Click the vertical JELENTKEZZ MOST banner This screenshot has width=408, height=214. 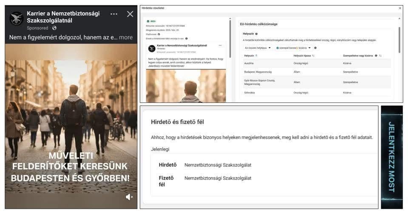click(x=391, y=157)
